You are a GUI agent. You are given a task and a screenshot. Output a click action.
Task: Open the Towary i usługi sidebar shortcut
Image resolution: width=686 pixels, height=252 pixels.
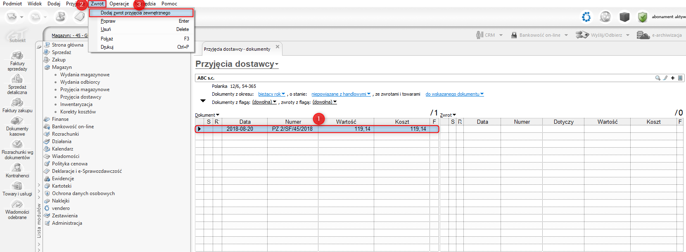[x=17, y=188]
